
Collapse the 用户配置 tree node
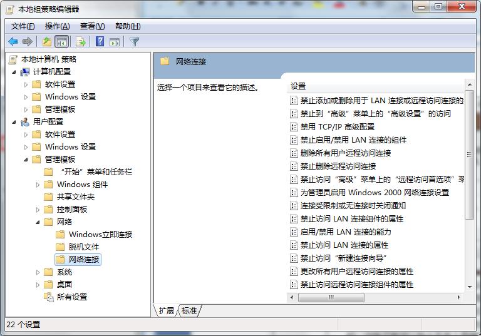14,122
